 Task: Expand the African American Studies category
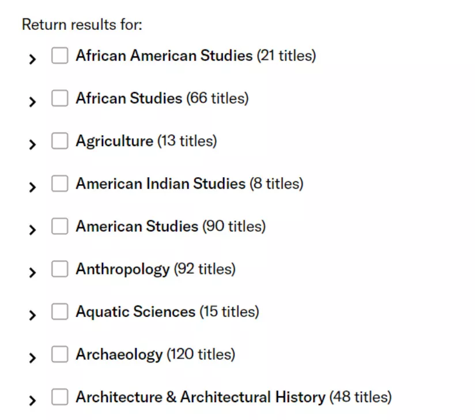(33, 59)
